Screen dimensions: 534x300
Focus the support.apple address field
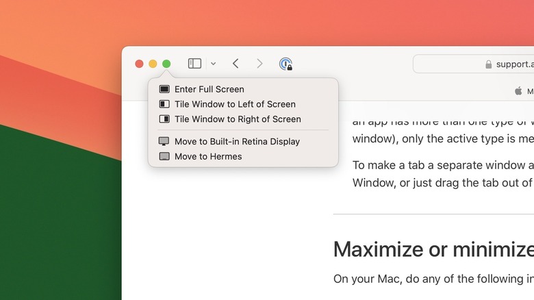coord(513,64)
